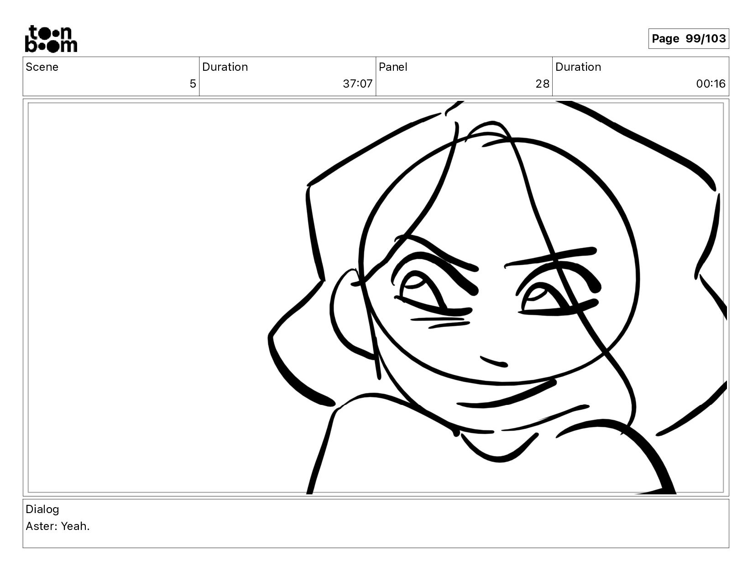Click the dialog text 'Aster: Yeah.'
Image resolution: width=753 pixels, height=582 pixels.
pos(58,526)
